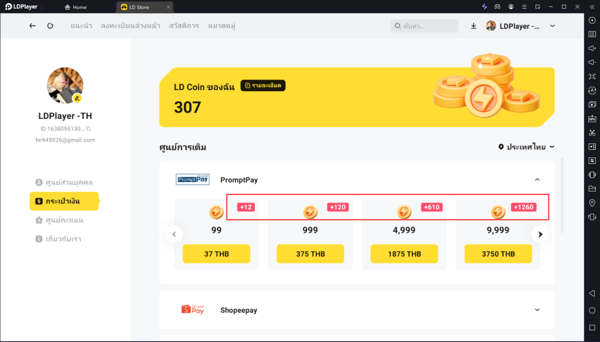Collapse the side toolbar double-arrow
600x342 pixels.
pyautogui.click(x=592, y=7)
